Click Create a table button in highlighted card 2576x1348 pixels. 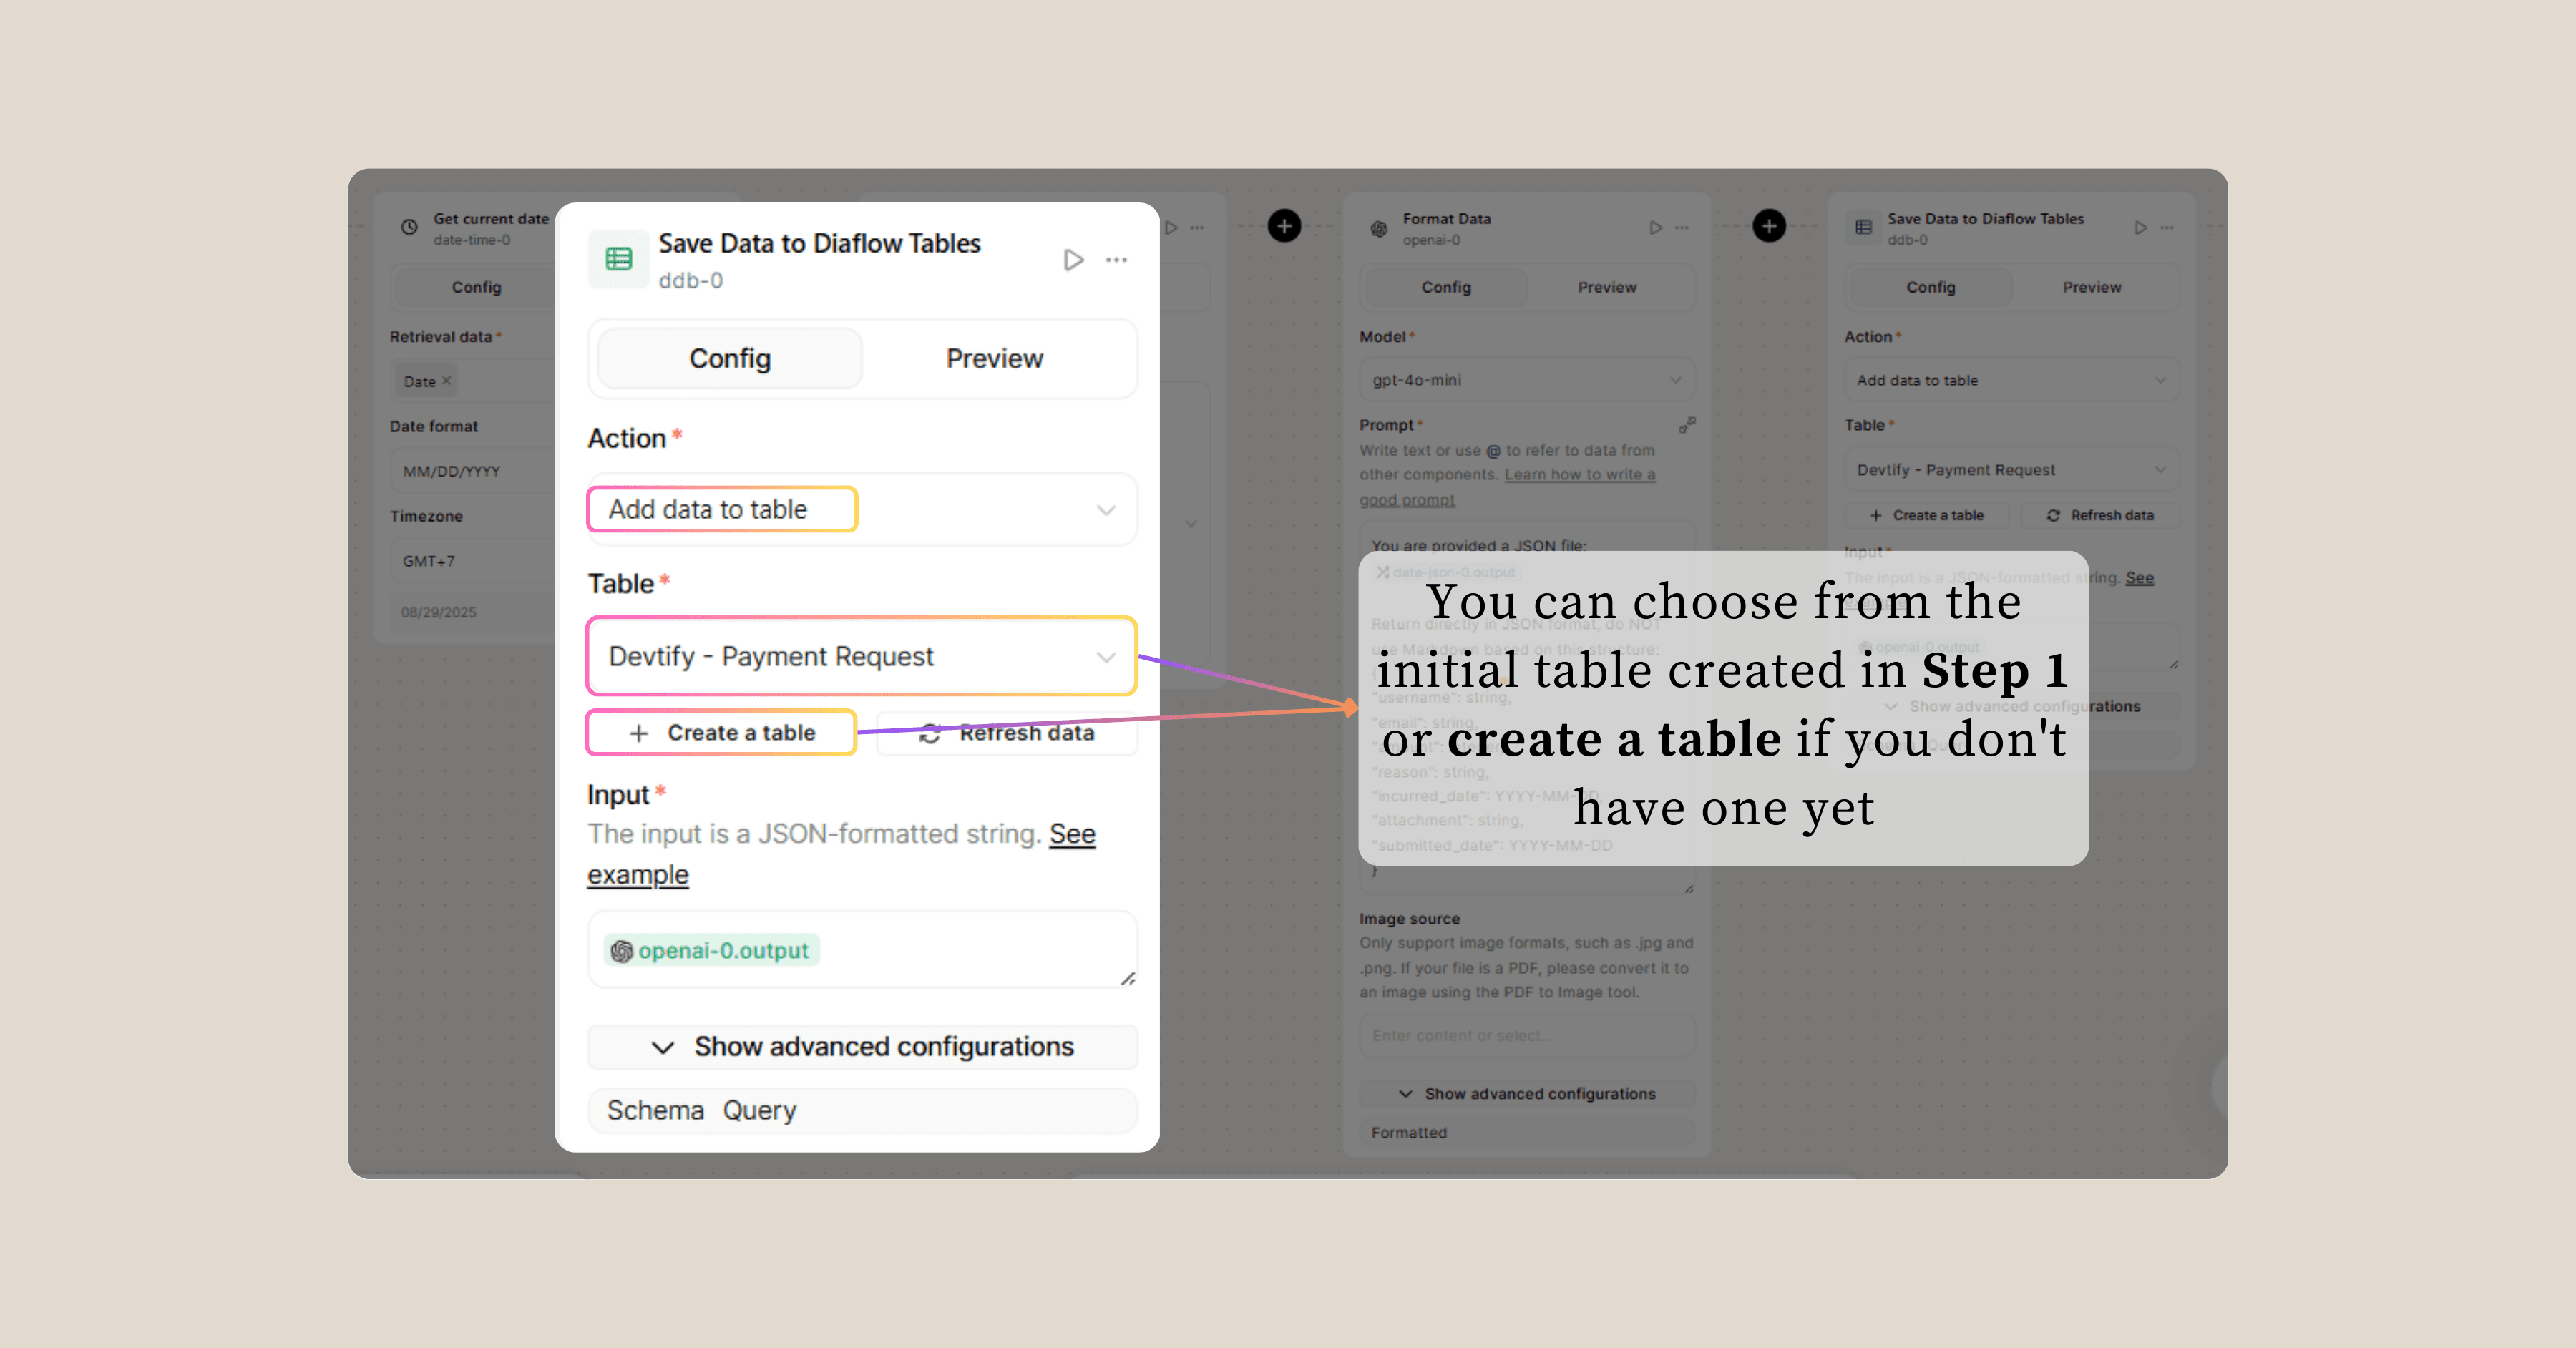[722, 732]
